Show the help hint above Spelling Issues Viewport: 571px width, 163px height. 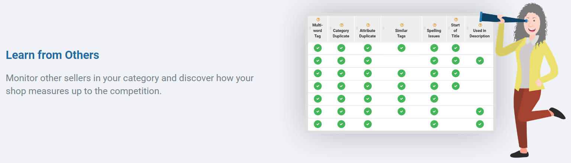434,25
